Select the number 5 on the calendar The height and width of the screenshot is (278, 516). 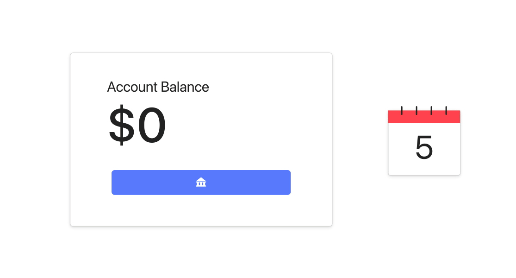[424, 148]
